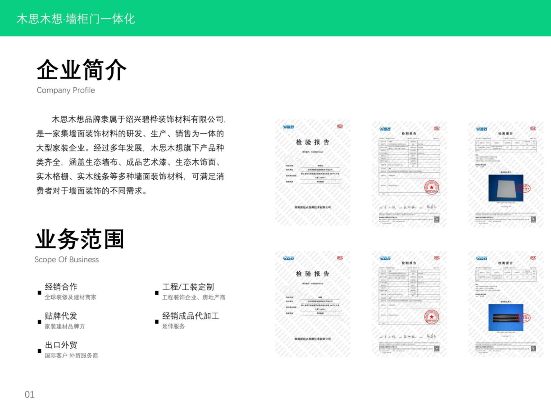Click the 经销成品代加工 item title
Viewport: 551px width, 405px height.
191,316
